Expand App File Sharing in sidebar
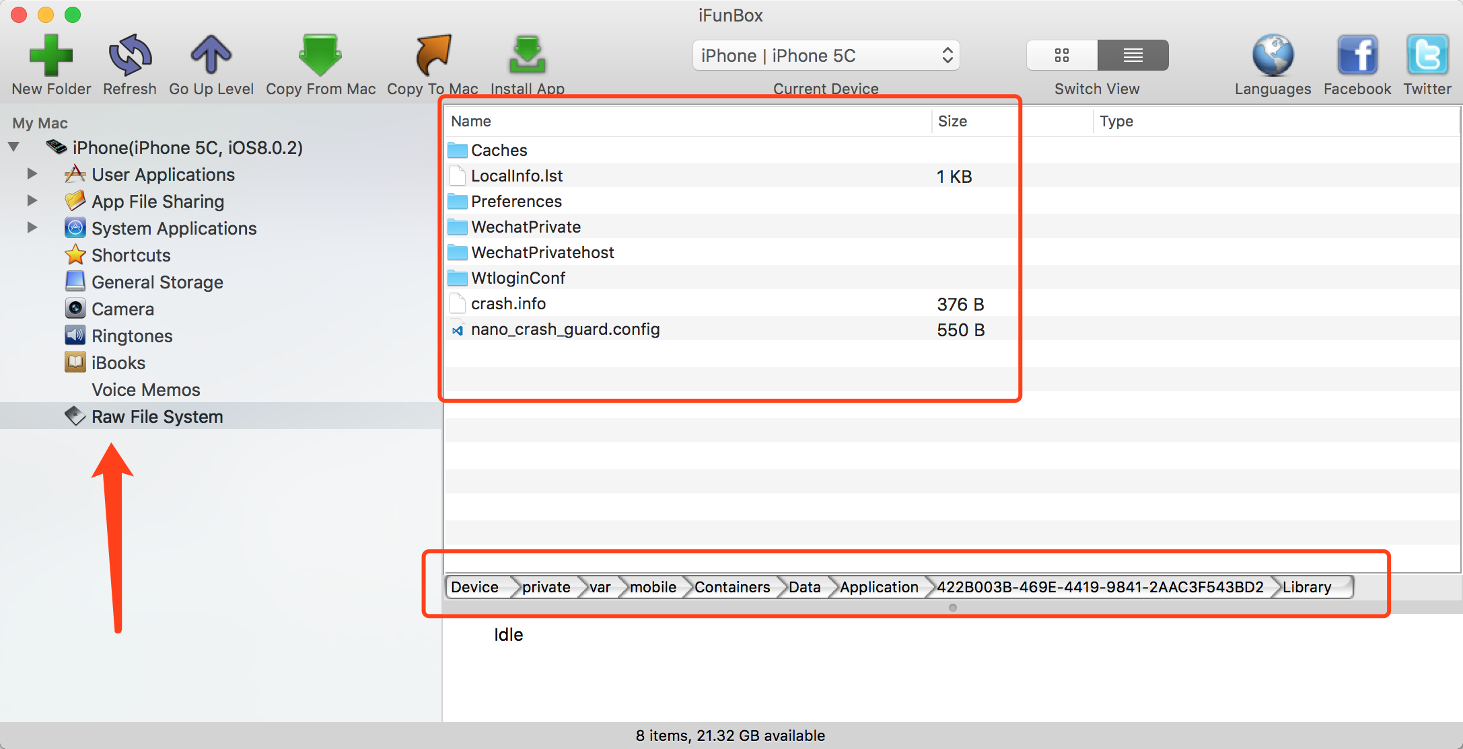The width and height of the screenshot is (1463, 749). (32, 201)
